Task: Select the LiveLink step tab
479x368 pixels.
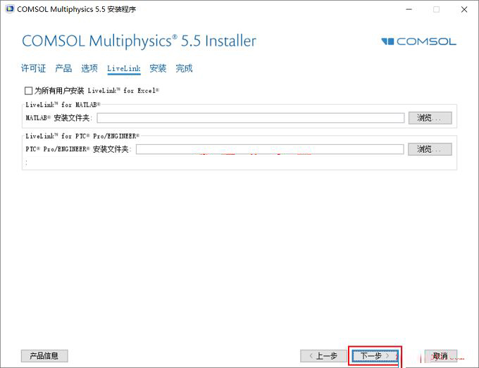Action: [124, 68]
